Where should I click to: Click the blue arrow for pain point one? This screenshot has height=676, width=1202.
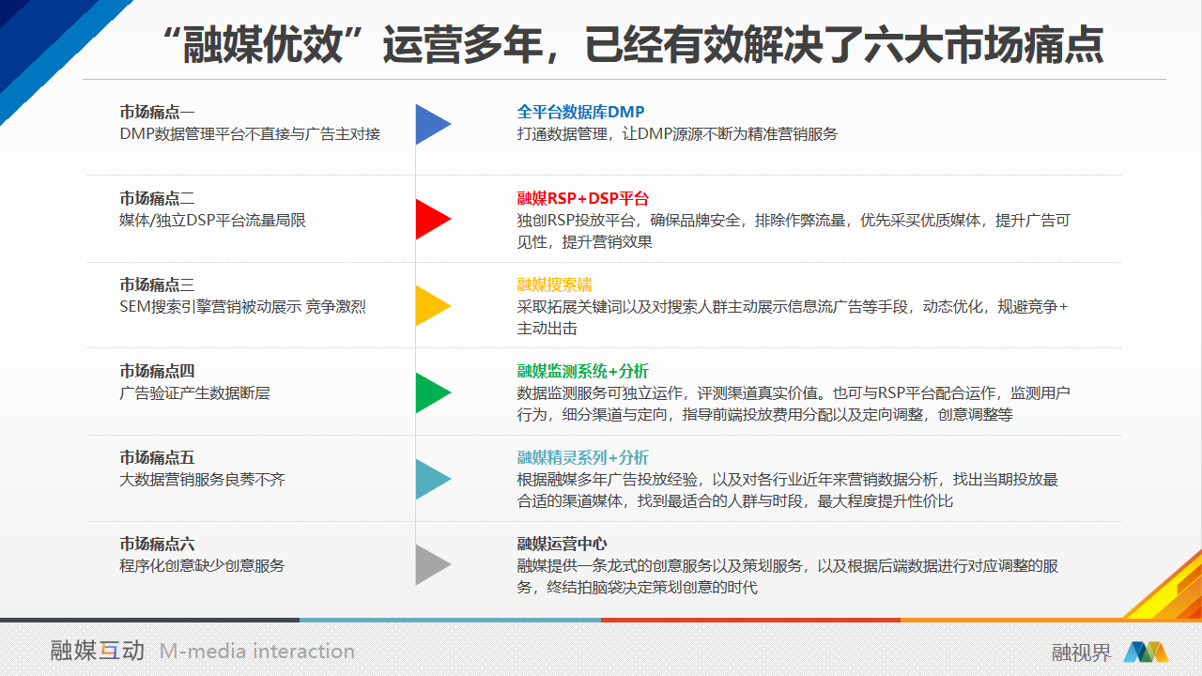point(432,124)
